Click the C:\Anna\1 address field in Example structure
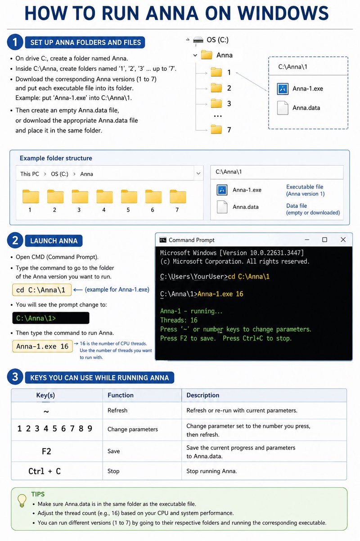Viewport: 360px width, 541px height. [277, 172]
